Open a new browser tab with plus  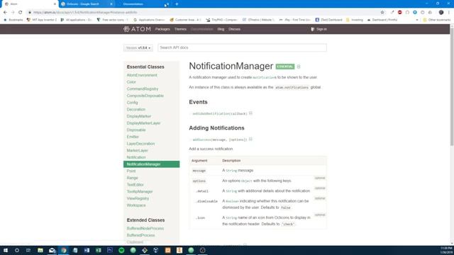177,4
